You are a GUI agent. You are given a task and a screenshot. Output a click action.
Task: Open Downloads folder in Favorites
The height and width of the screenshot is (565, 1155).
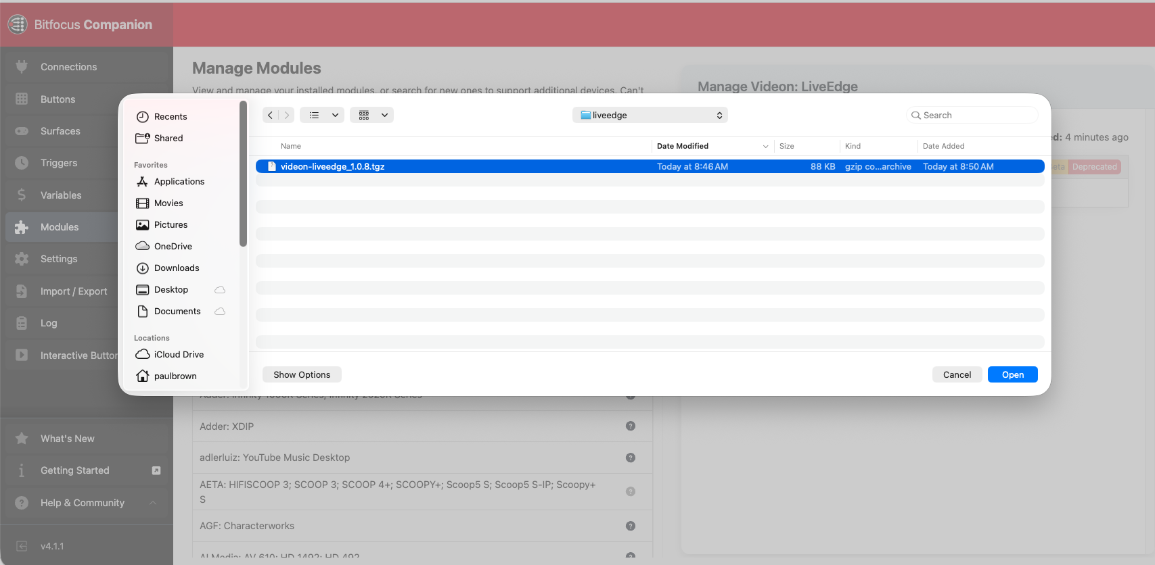coord(177,268)
